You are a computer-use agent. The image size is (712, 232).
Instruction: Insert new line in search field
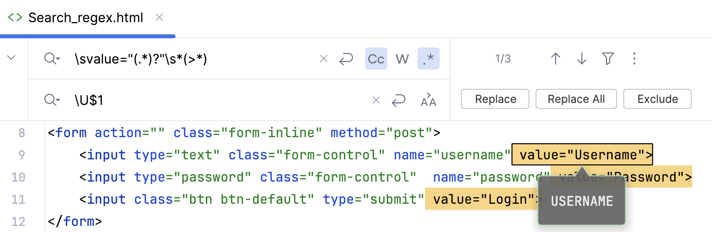(x=346, y=60)
